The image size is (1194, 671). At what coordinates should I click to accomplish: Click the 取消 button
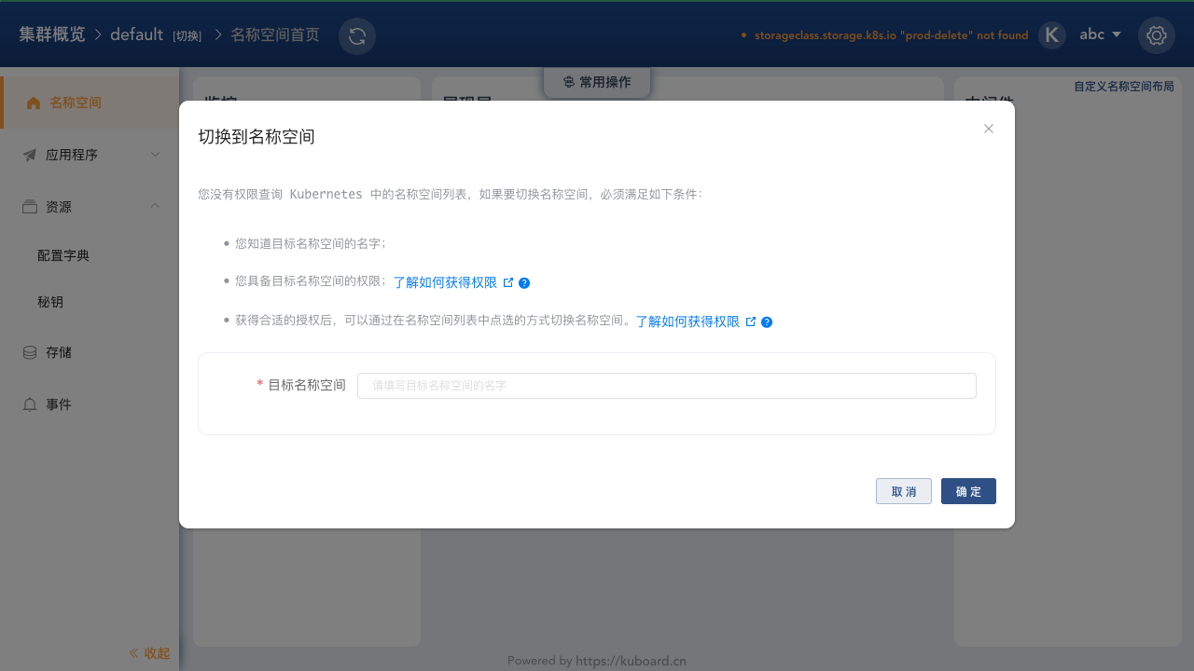[904, 491]
